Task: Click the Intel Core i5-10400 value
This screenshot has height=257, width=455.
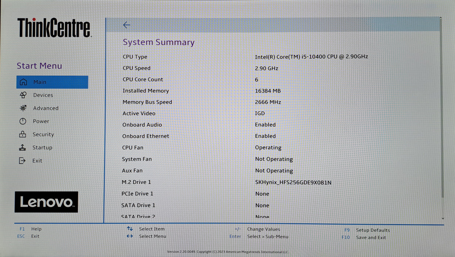Action: [311, 57]
